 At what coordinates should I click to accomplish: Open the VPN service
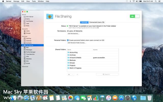point(26,57)
